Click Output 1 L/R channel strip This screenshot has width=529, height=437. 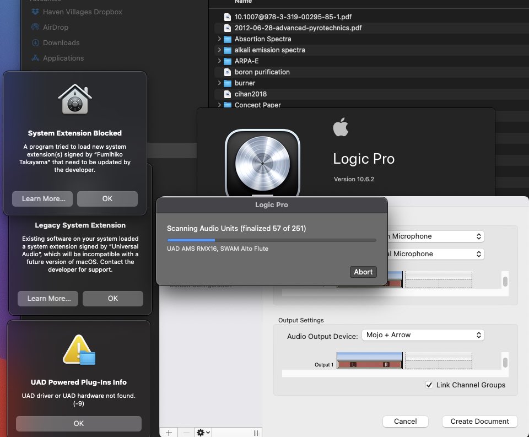coord(370,364)
